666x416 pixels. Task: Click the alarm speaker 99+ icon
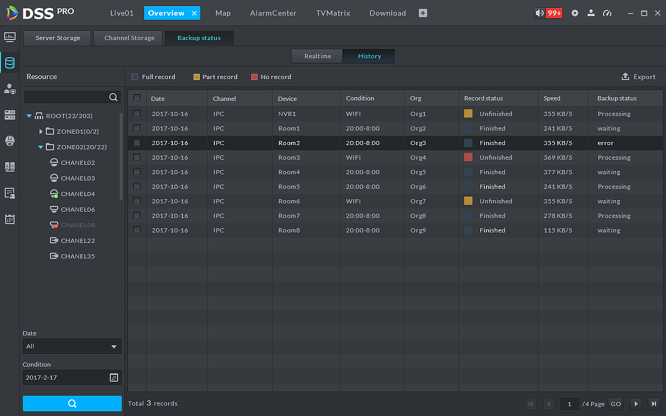[x=548, y=13]
